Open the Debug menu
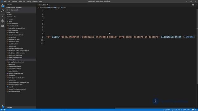Screen dimensions: 198x111 click(x=29, y=2)
